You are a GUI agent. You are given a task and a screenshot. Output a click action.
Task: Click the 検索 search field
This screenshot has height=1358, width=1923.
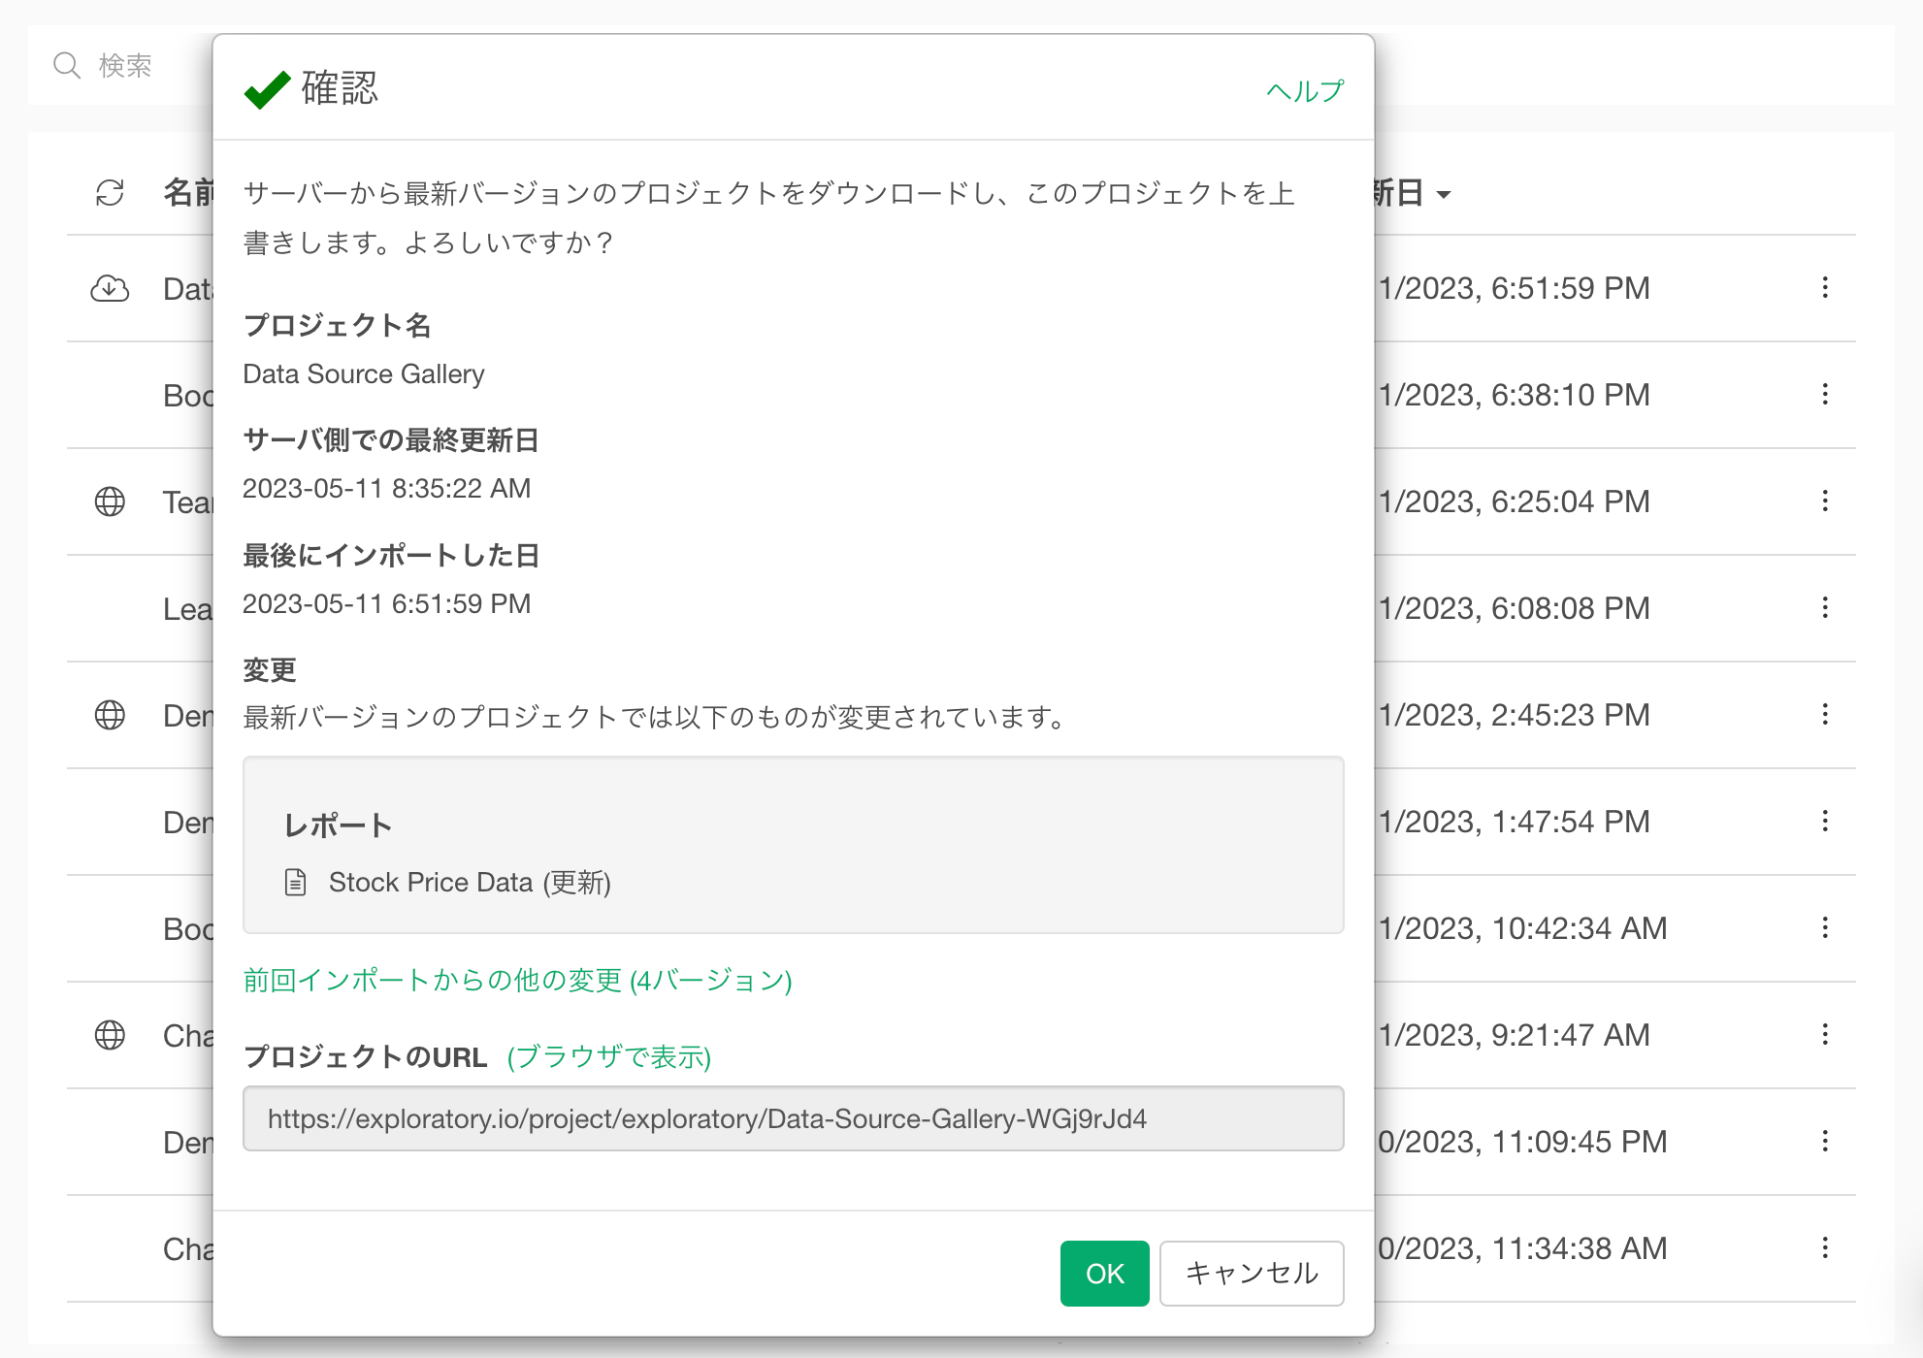click(x=126, y=66)
